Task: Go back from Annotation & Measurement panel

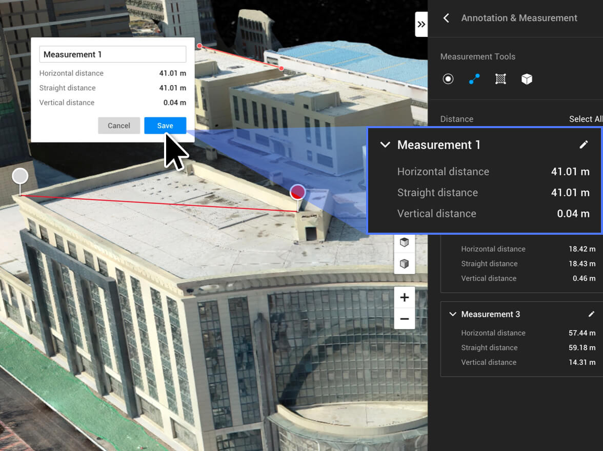Action: click(x=446, y=18)
